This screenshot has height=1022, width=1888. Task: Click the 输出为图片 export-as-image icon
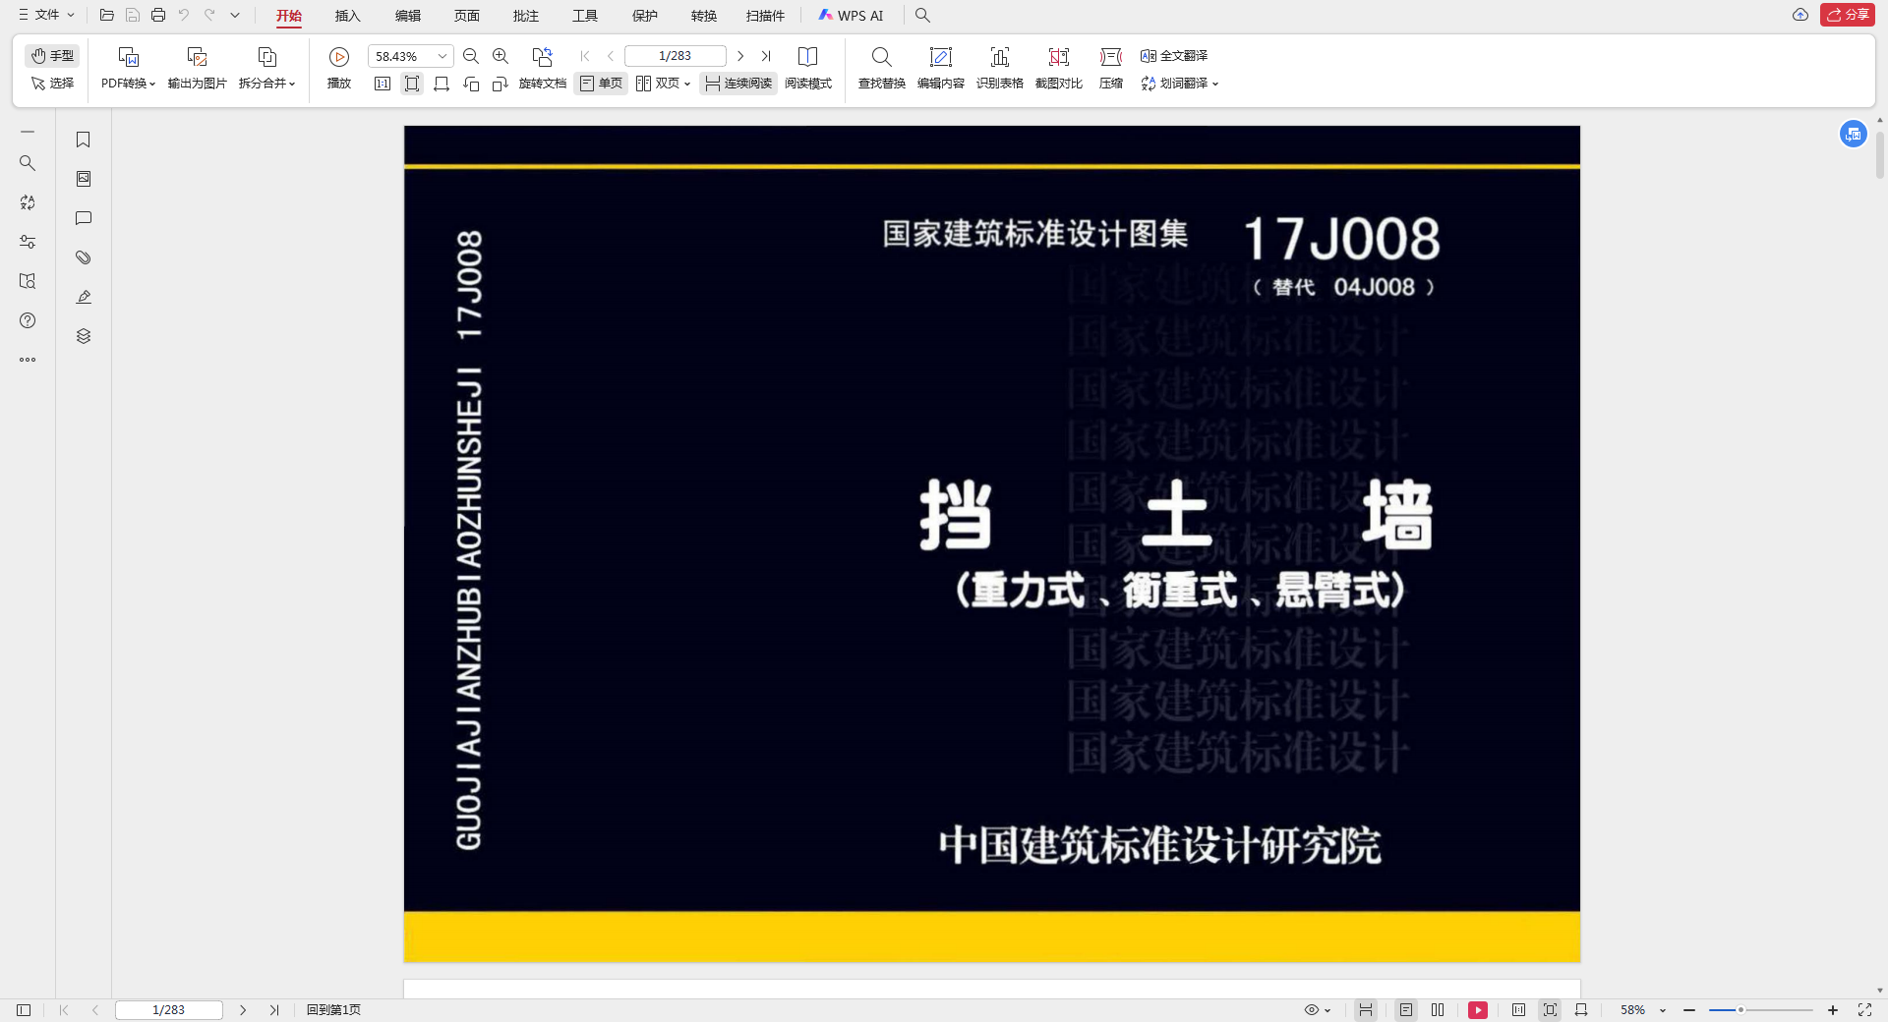click(x=197, y=57)
